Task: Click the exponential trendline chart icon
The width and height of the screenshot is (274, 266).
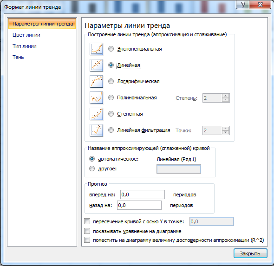Action: click(96, 49)
